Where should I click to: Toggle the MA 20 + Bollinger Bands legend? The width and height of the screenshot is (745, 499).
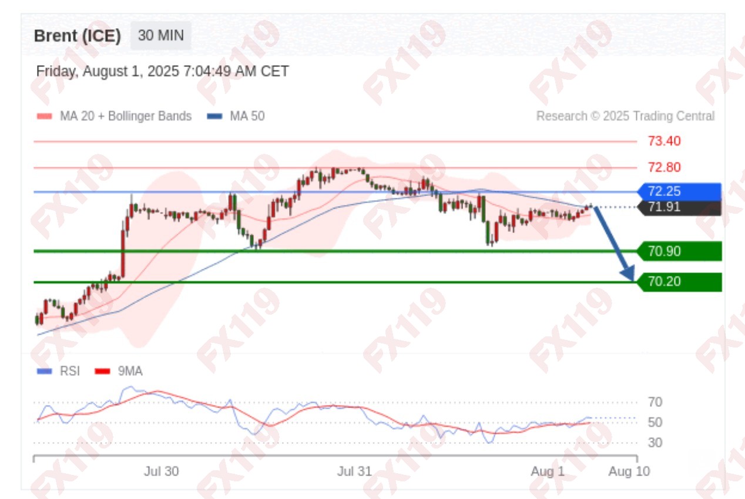click(x=114, y=116)
